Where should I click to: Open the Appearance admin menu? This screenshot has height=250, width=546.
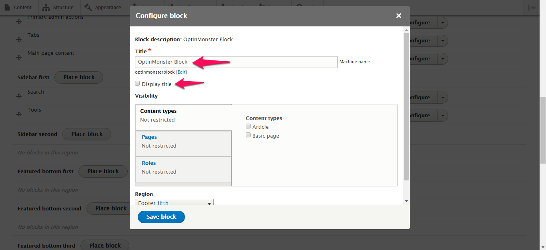[102, 7]
